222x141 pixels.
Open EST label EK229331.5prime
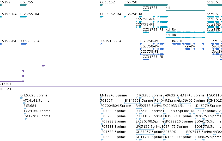177,106
